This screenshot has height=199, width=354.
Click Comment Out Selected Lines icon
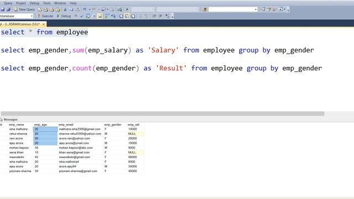[x=140, y=16]
